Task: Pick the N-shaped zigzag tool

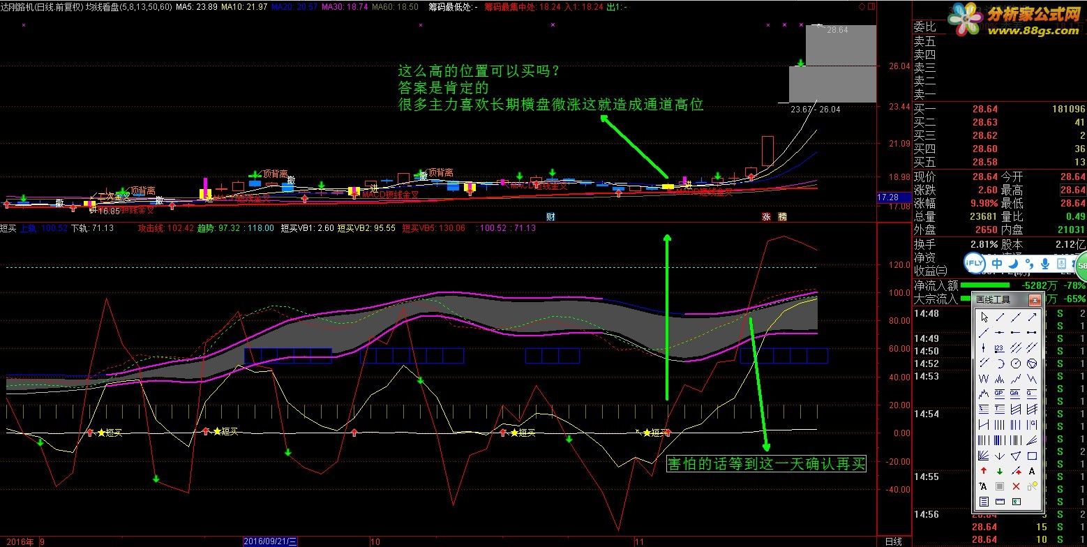Action: (1032, 378)
